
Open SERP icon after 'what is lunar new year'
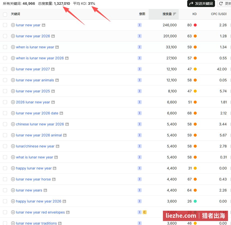(56, 157)
